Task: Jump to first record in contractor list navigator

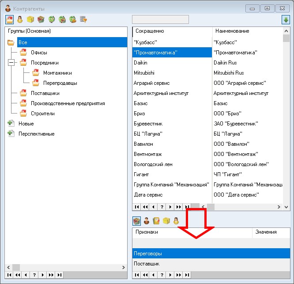Action: point(136,207)
